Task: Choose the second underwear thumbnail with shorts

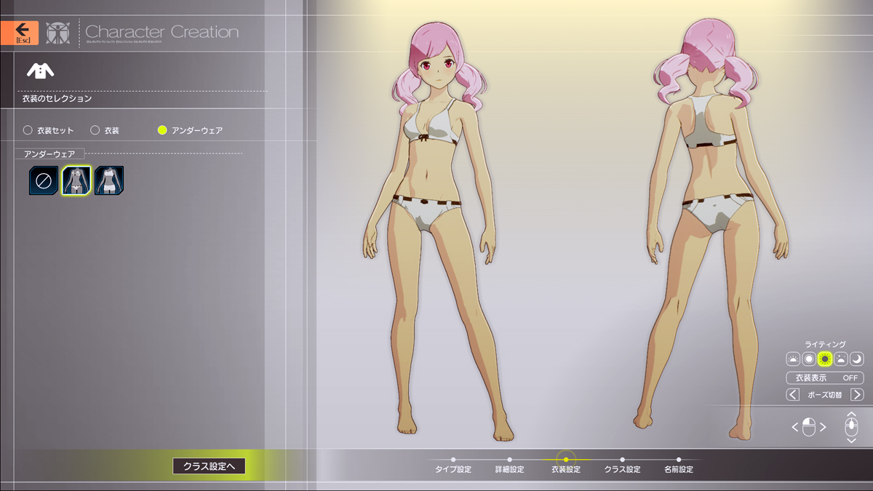Action: (x=109, y=180)
